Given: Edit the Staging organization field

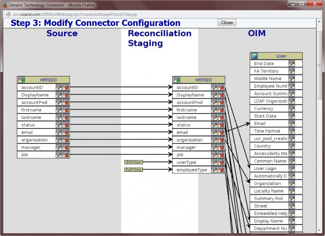Looking at the screenshot, I should [x=214, y=140].
